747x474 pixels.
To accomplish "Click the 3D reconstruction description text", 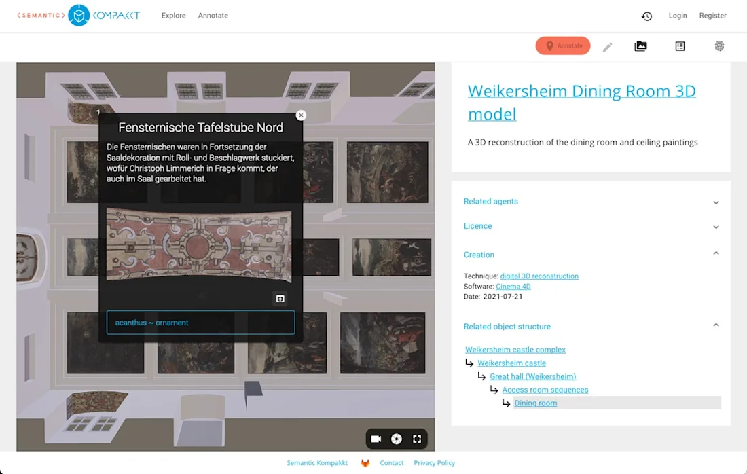I will 582,143.
